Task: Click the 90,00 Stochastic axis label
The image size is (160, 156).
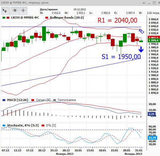Action: coord(152,127)
